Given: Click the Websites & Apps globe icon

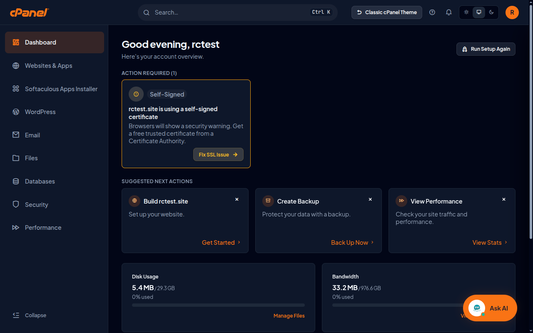Looking at the screenshot, I should coord(16,66).
